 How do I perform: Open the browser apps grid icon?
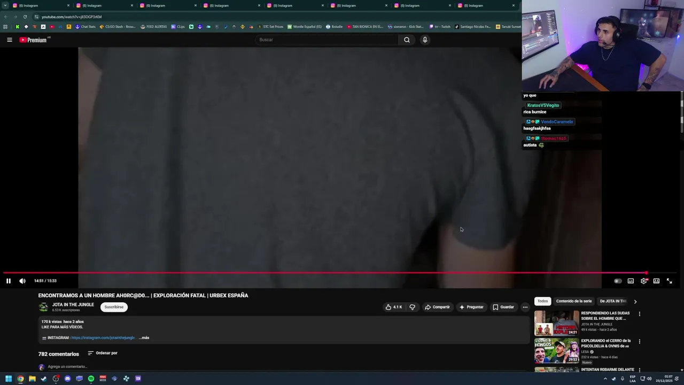[x=5, y=27]
